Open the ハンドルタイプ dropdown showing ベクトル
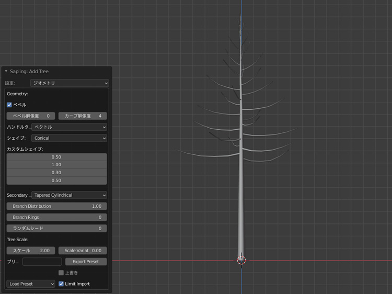This screenshot has width=392, height=294. point(70,127)
